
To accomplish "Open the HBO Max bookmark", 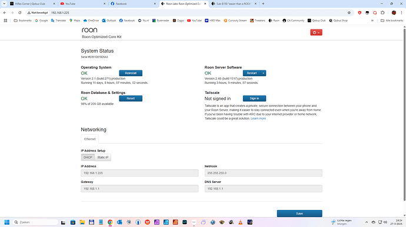I will [x=212, y=21].
